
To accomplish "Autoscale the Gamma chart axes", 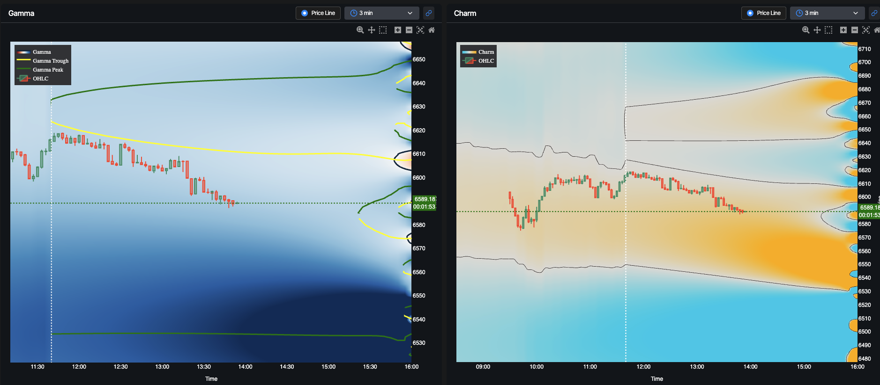I will pos(420,30).
